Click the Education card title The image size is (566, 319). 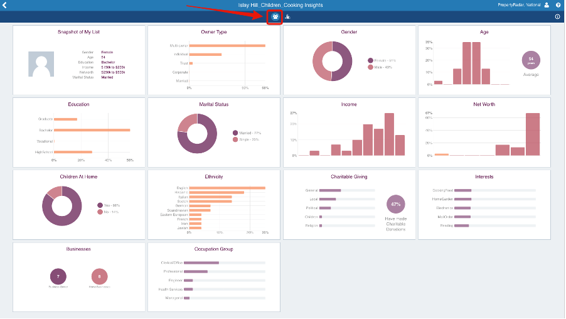(x=78, y=104)
